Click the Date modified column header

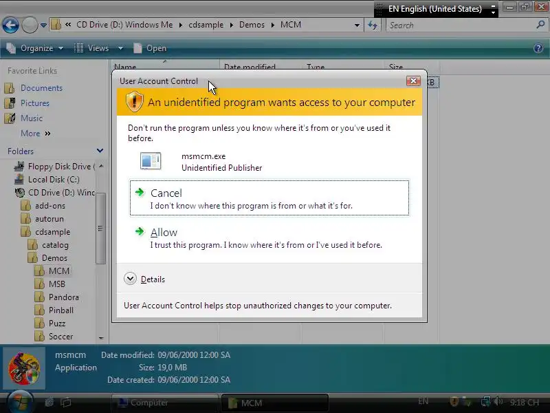click(x=261, y=65)
